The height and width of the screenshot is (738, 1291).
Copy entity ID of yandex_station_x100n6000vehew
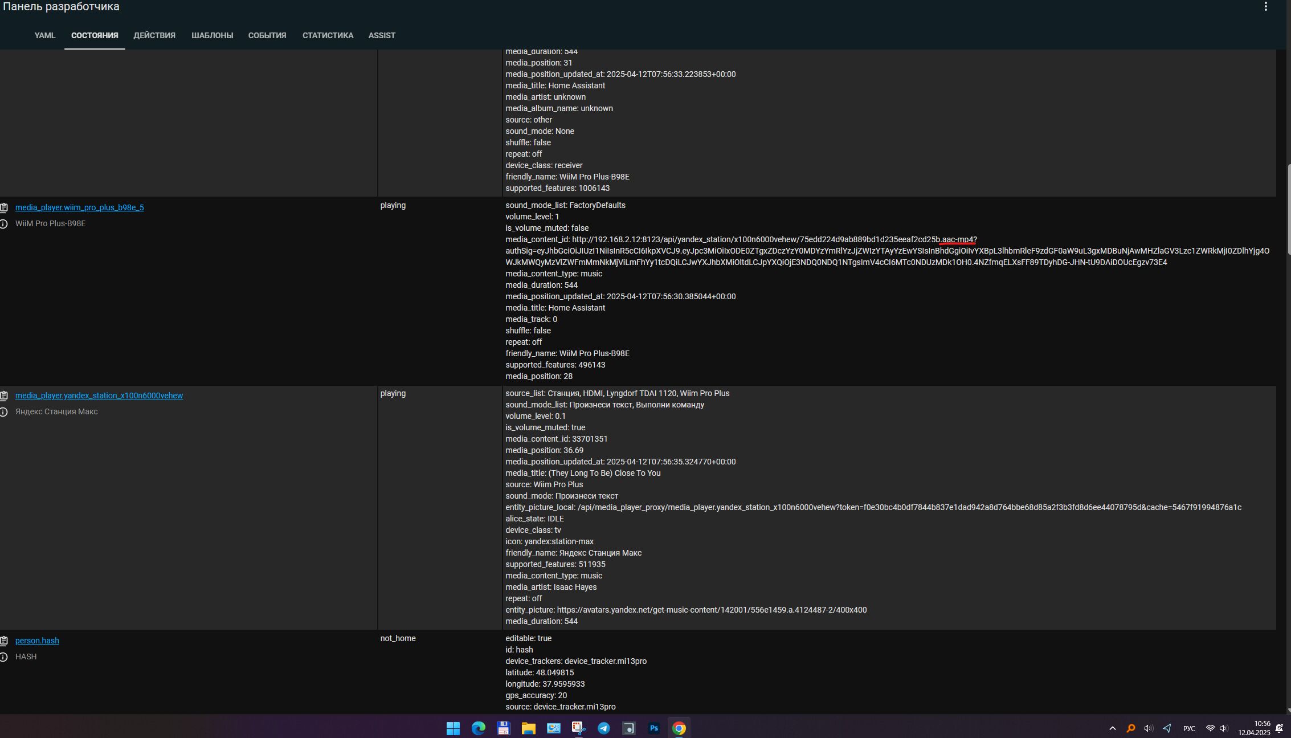tap(4, 395)
